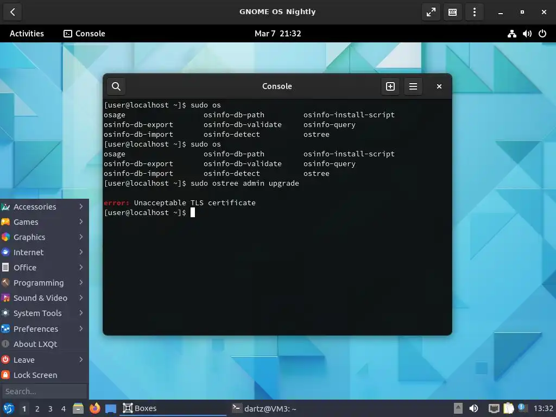Select About LXQt in the menu
This screenshot has width=556, height=417.
[44, 344]
